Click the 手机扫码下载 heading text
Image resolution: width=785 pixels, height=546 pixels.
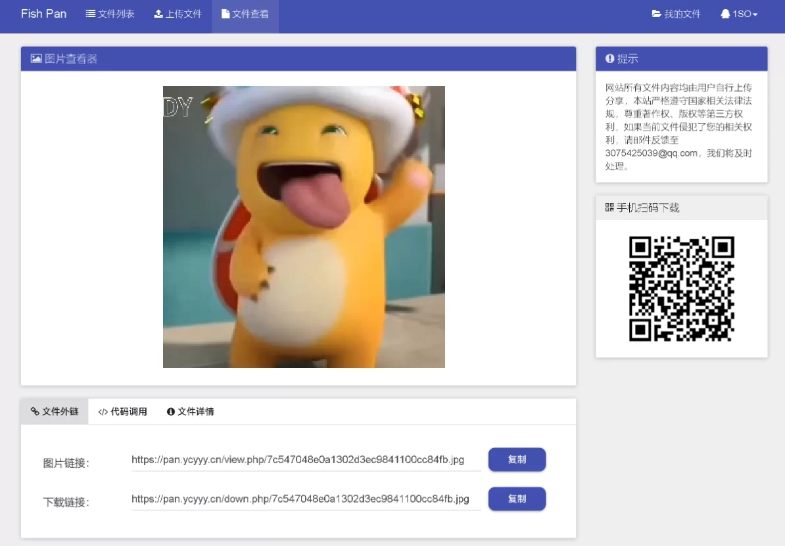[x=648, y=208]
